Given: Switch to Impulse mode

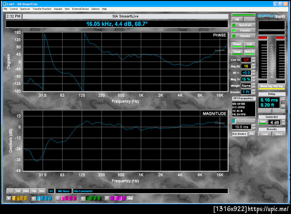Looking at the screenshot, I should click(243, 36).
